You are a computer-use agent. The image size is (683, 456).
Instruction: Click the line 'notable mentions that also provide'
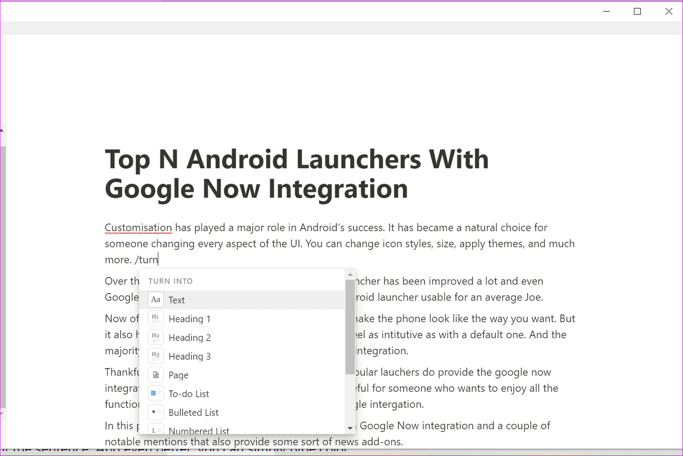pos(254,442)
